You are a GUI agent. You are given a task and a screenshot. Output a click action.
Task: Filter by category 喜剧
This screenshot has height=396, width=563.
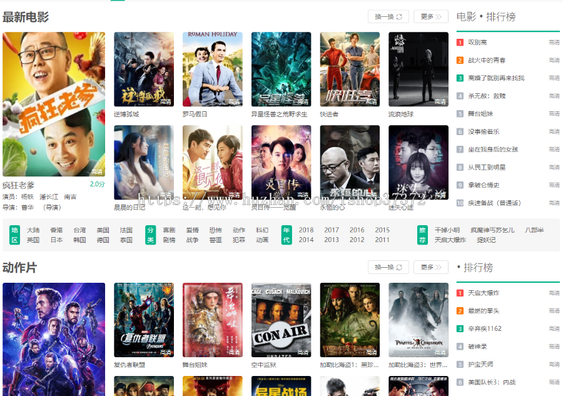(169, 230)
